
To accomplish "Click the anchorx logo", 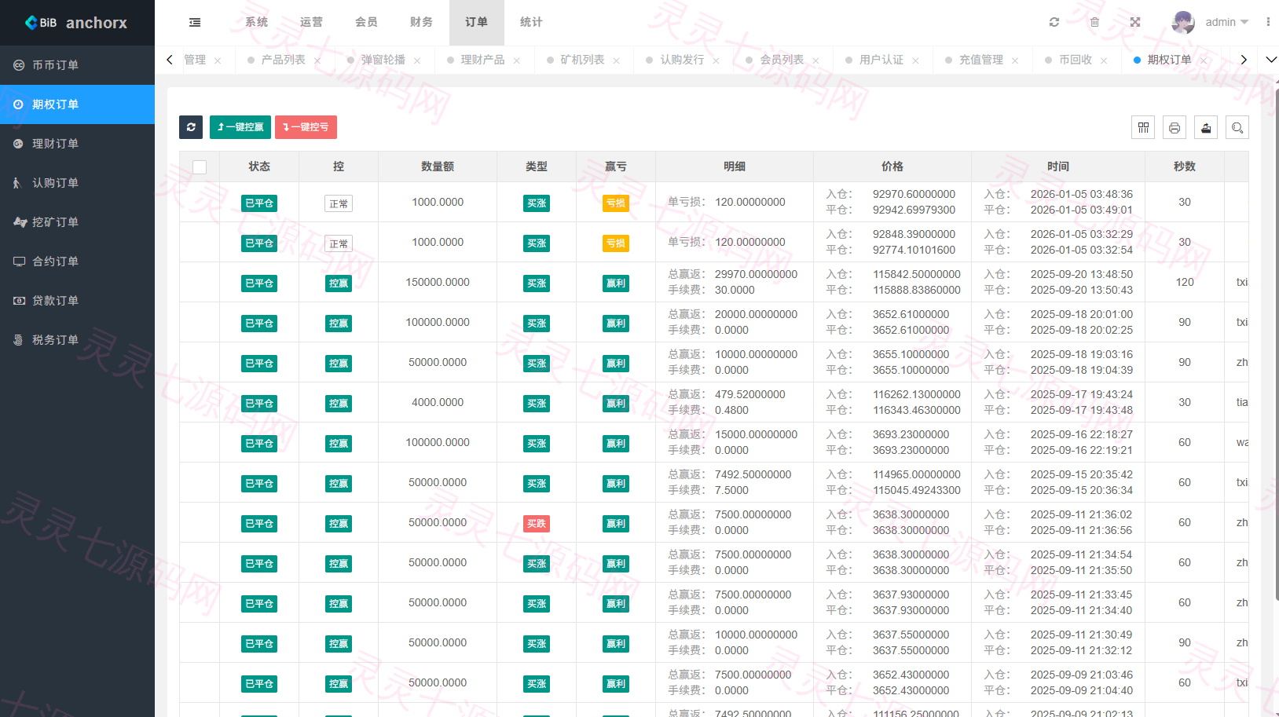I will click(76, 23).
